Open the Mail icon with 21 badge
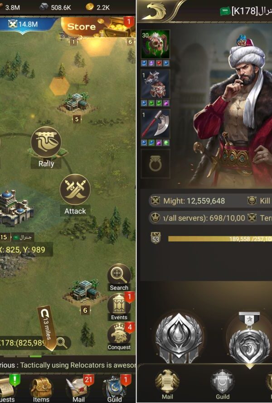The image size is (272, 403). tap(78, 387)
